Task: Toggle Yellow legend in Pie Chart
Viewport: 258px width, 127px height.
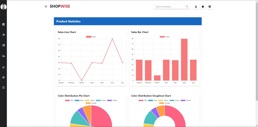Action: click(x=90, y=100)
